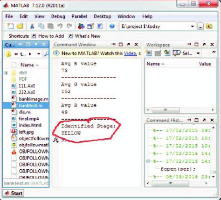Undock the Command Window panel

pyautogui.click(x=128, y=45)
